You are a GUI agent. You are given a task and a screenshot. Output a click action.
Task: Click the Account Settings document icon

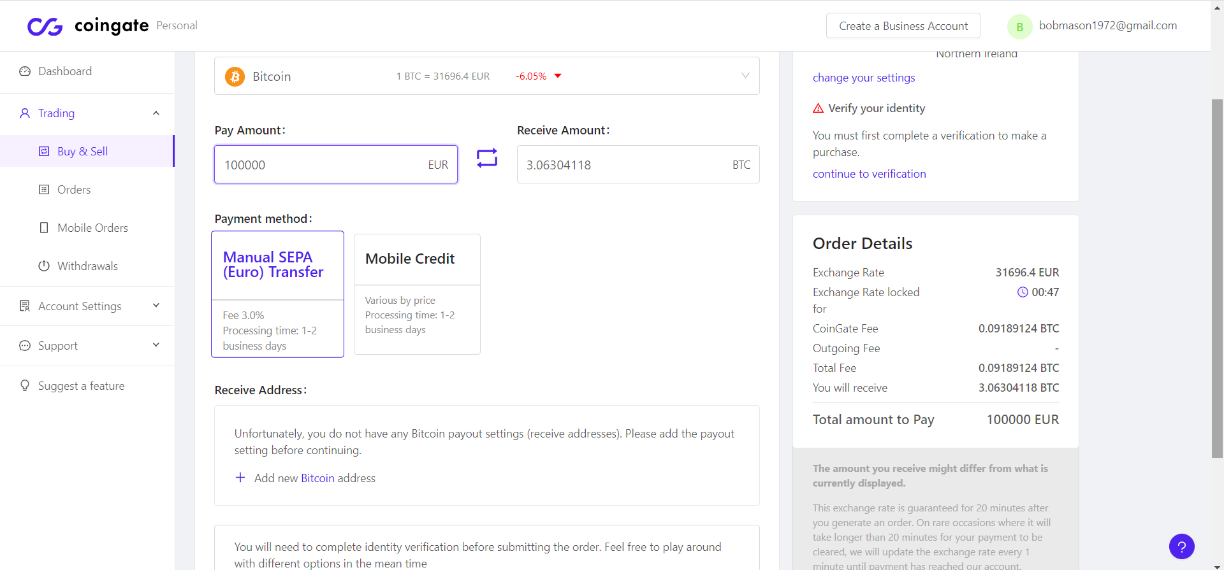(25, 306)
